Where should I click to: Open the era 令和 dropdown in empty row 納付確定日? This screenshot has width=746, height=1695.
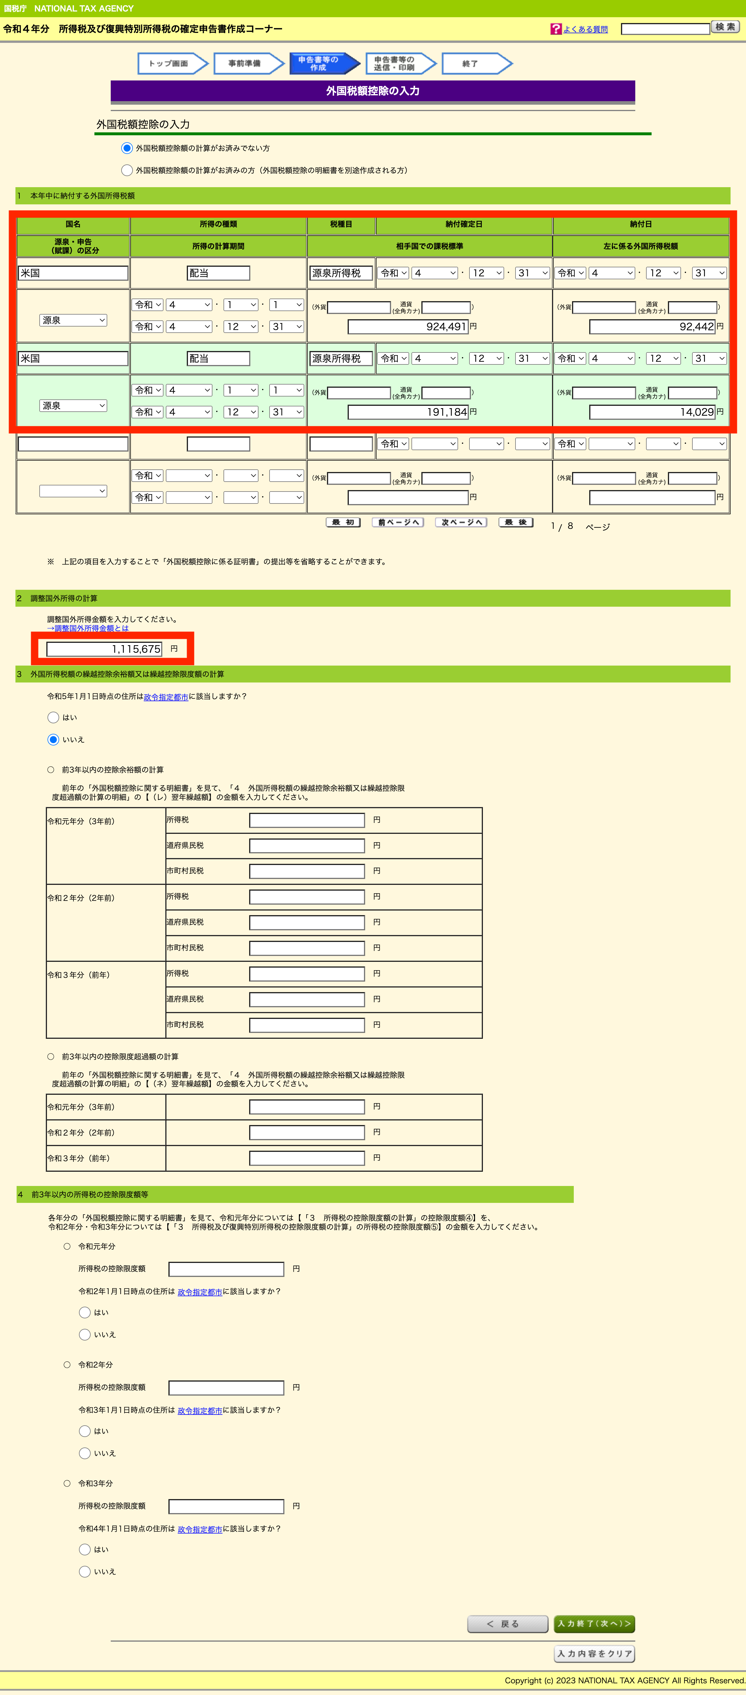click(394, 444)
